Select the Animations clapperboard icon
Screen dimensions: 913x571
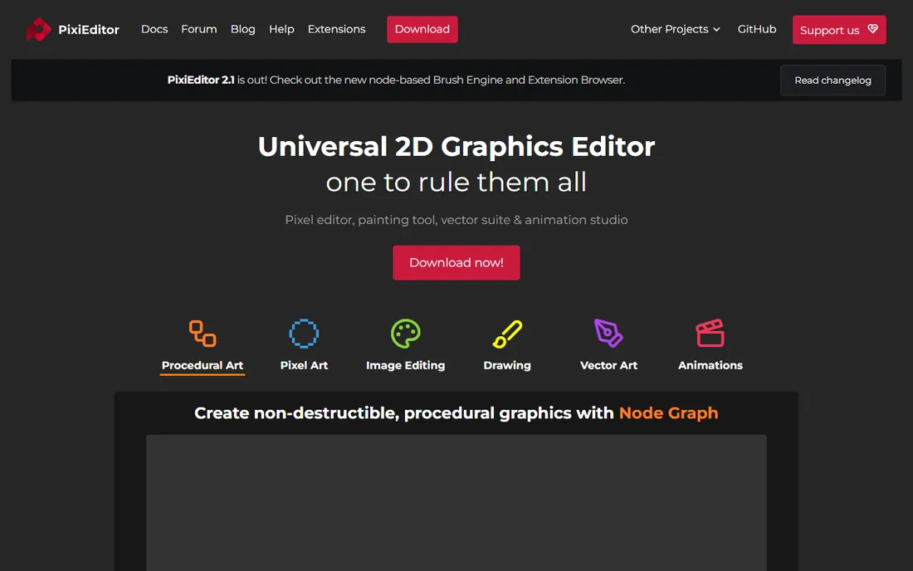click(710, 334)
